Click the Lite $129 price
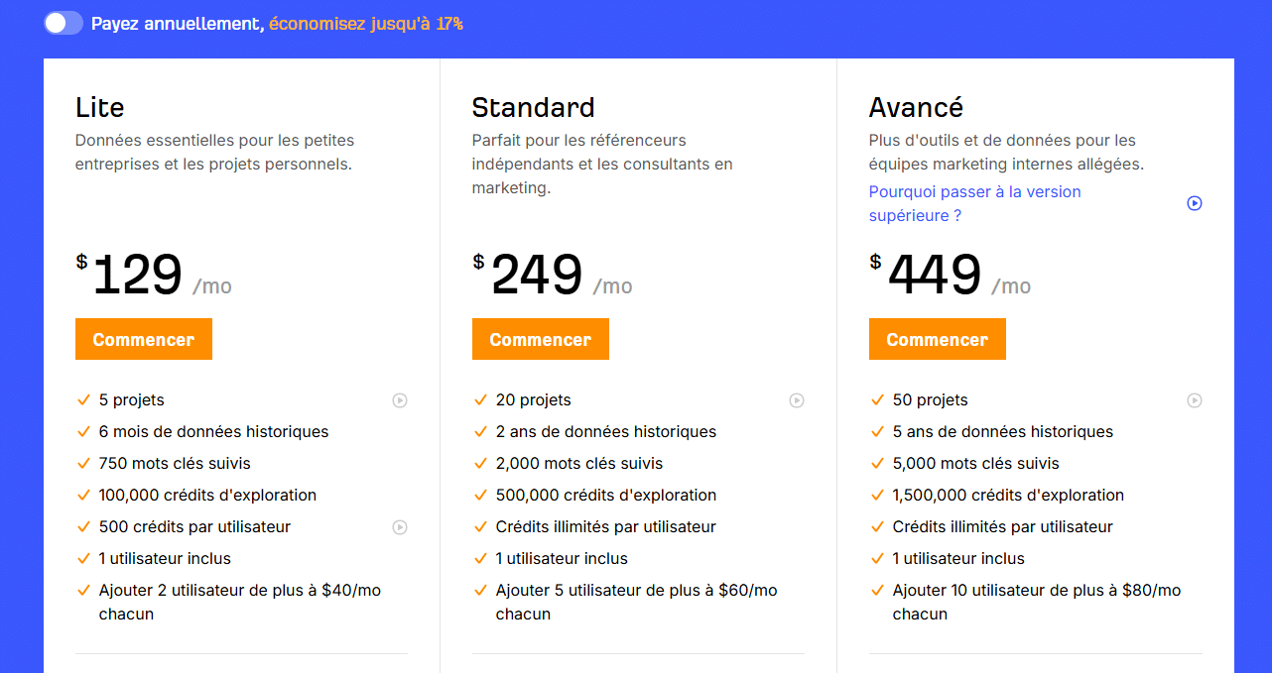The image size is (1272, 673). 138,276
